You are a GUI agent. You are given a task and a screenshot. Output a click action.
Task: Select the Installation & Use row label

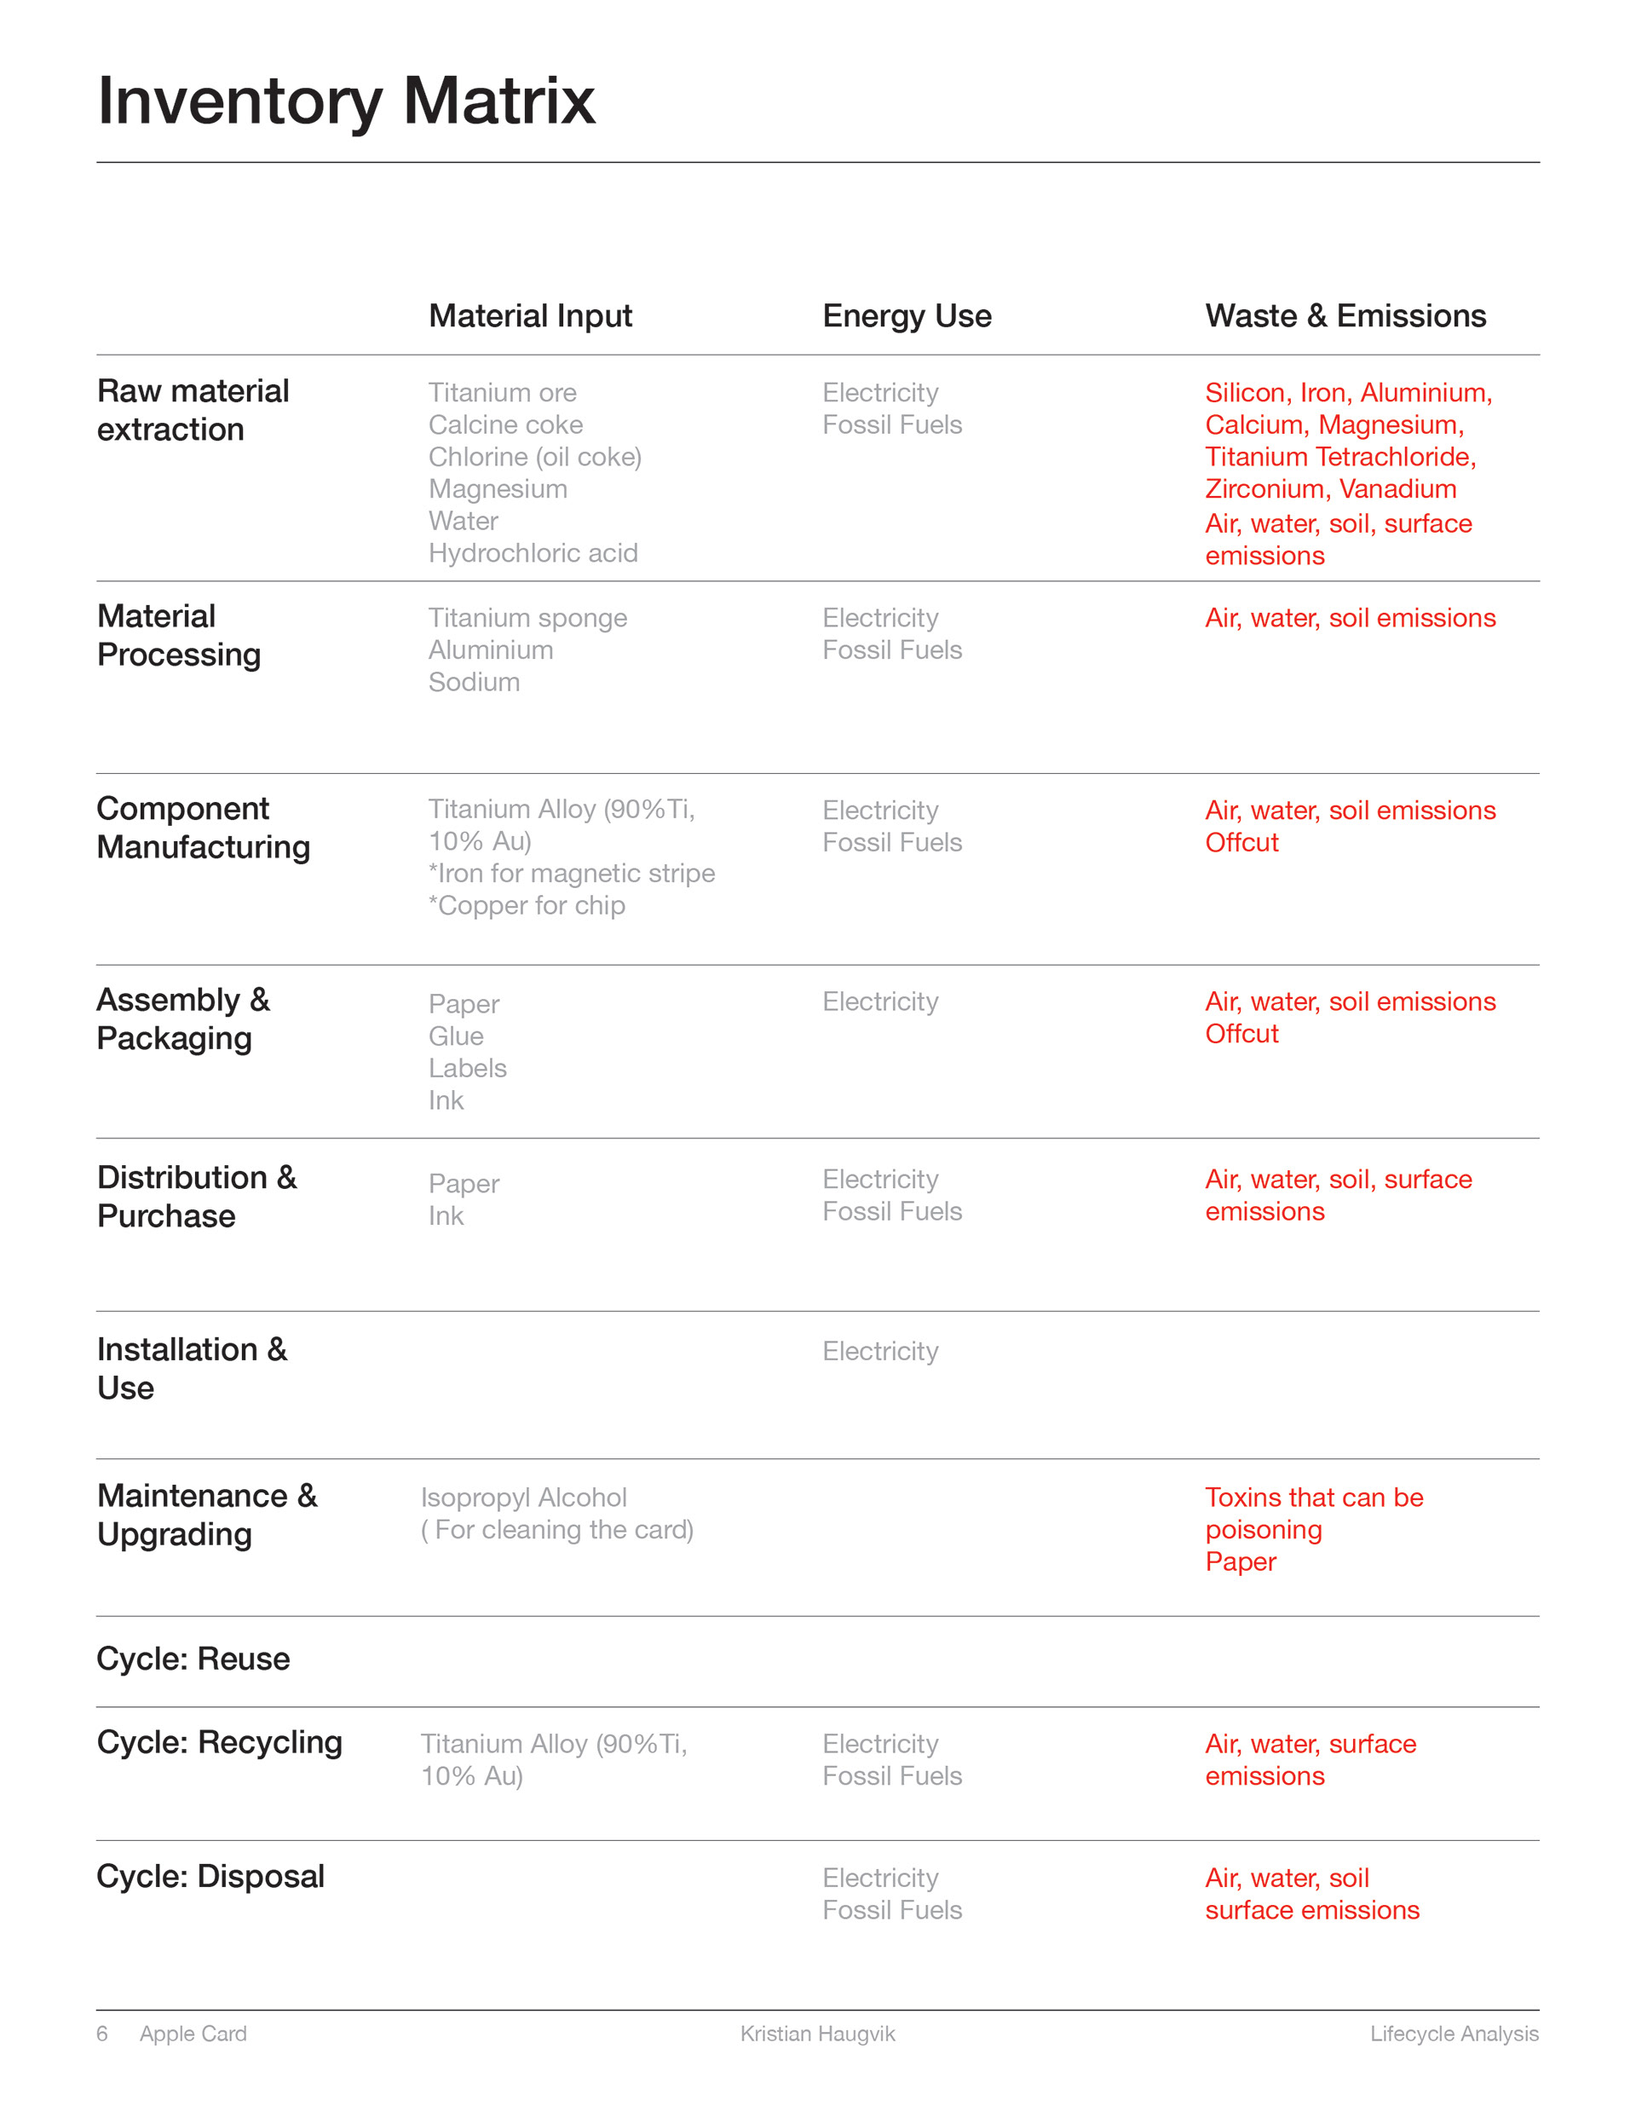tap(192, 1368)
